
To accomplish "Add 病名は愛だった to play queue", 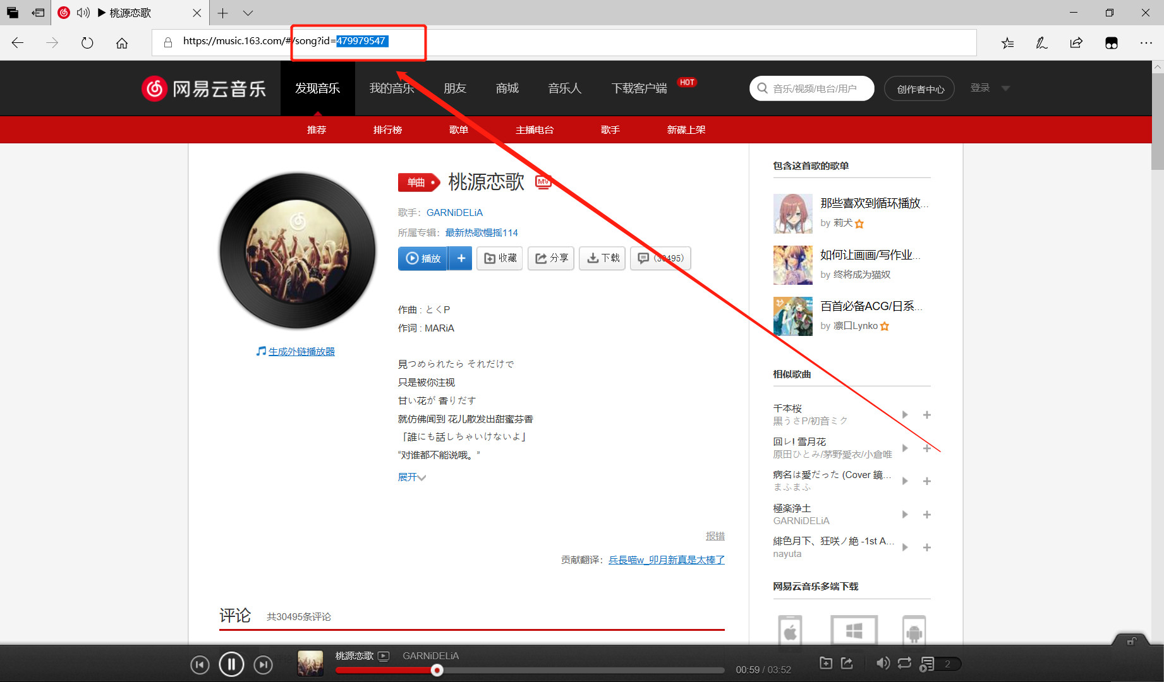I will [927, 481].
